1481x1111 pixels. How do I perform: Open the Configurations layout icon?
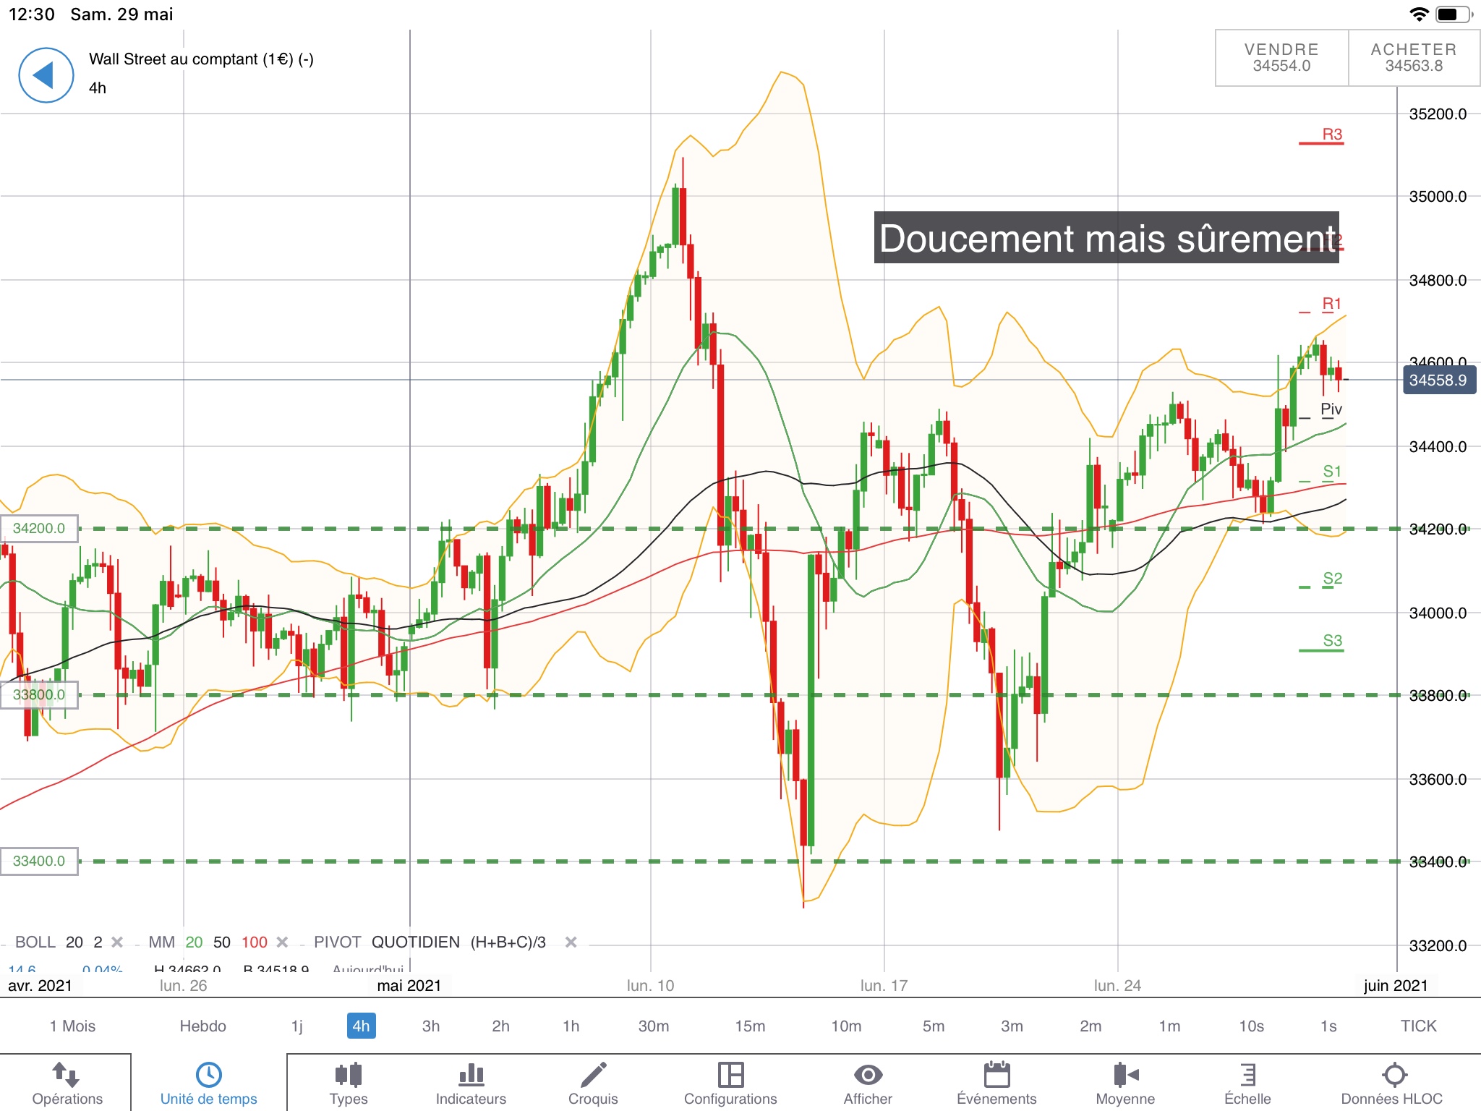tap(730, 1076)
